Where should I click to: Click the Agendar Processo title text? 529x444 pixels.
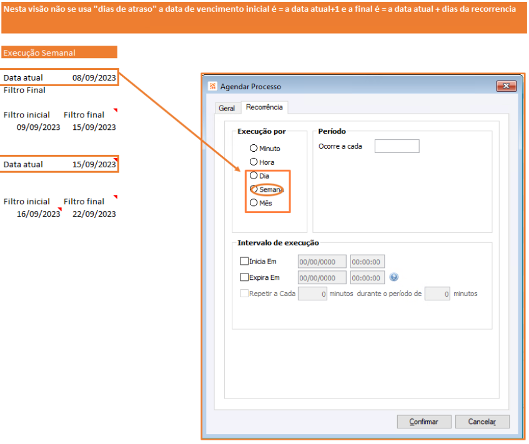click(x=250, y=87)
